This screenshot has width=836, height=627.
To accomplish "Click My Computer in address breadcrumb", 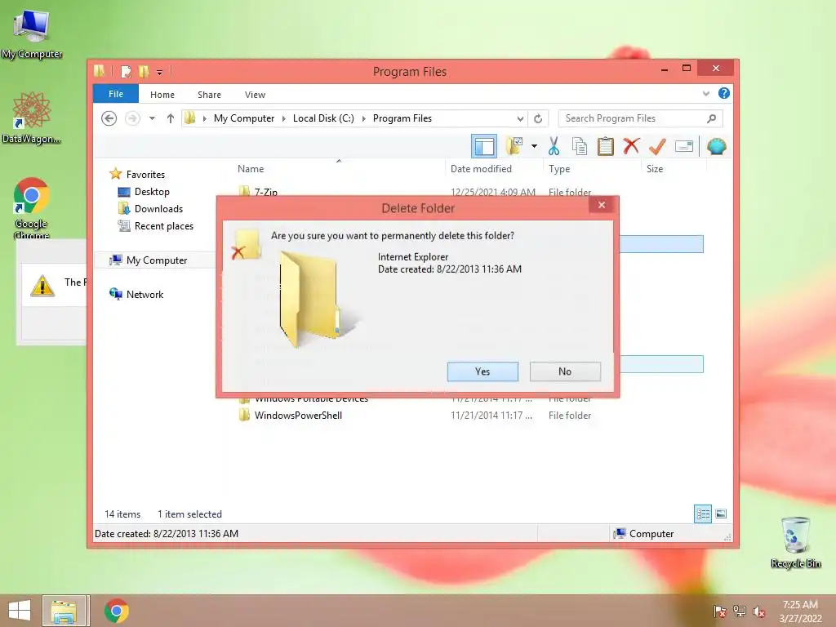I will pyautogui.click(x=244, y=118).
